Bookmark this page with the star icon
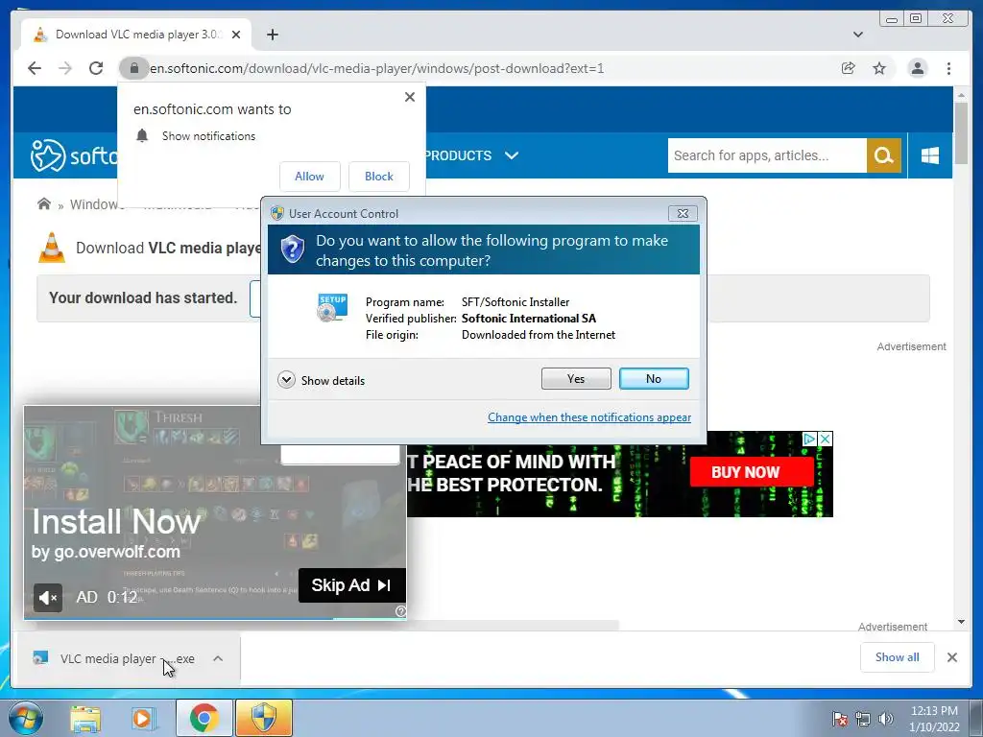Screen dimensions: 983x737 [879, 68]
